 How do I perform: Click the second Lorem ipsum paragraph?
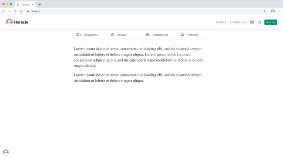coord(138,78)
